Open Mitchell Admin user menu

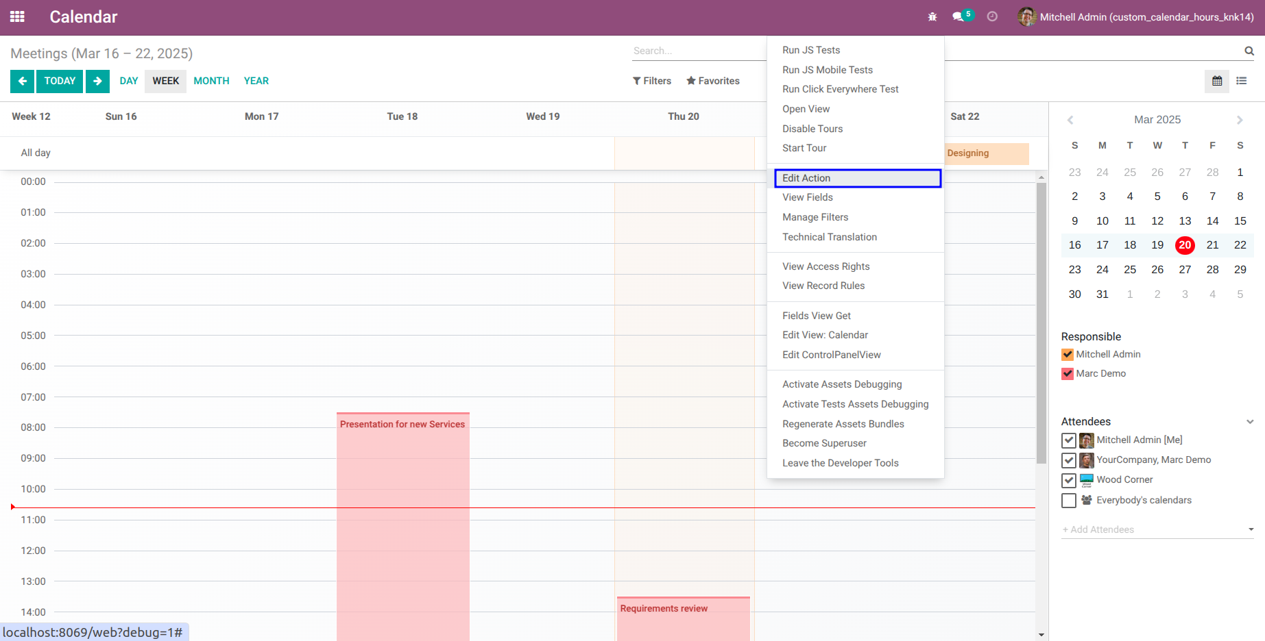click(x=1136, y=16)
